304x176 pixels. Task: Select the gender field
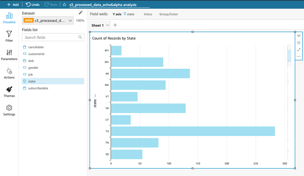[x=53, y=68]
